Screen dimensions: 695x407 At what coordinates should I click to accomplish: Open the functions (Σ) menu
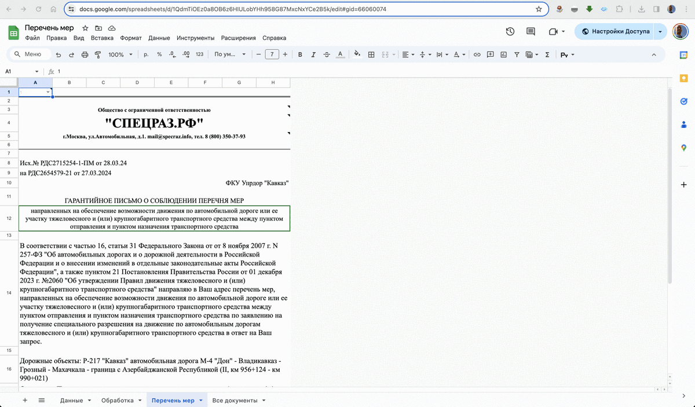[547, 54]
